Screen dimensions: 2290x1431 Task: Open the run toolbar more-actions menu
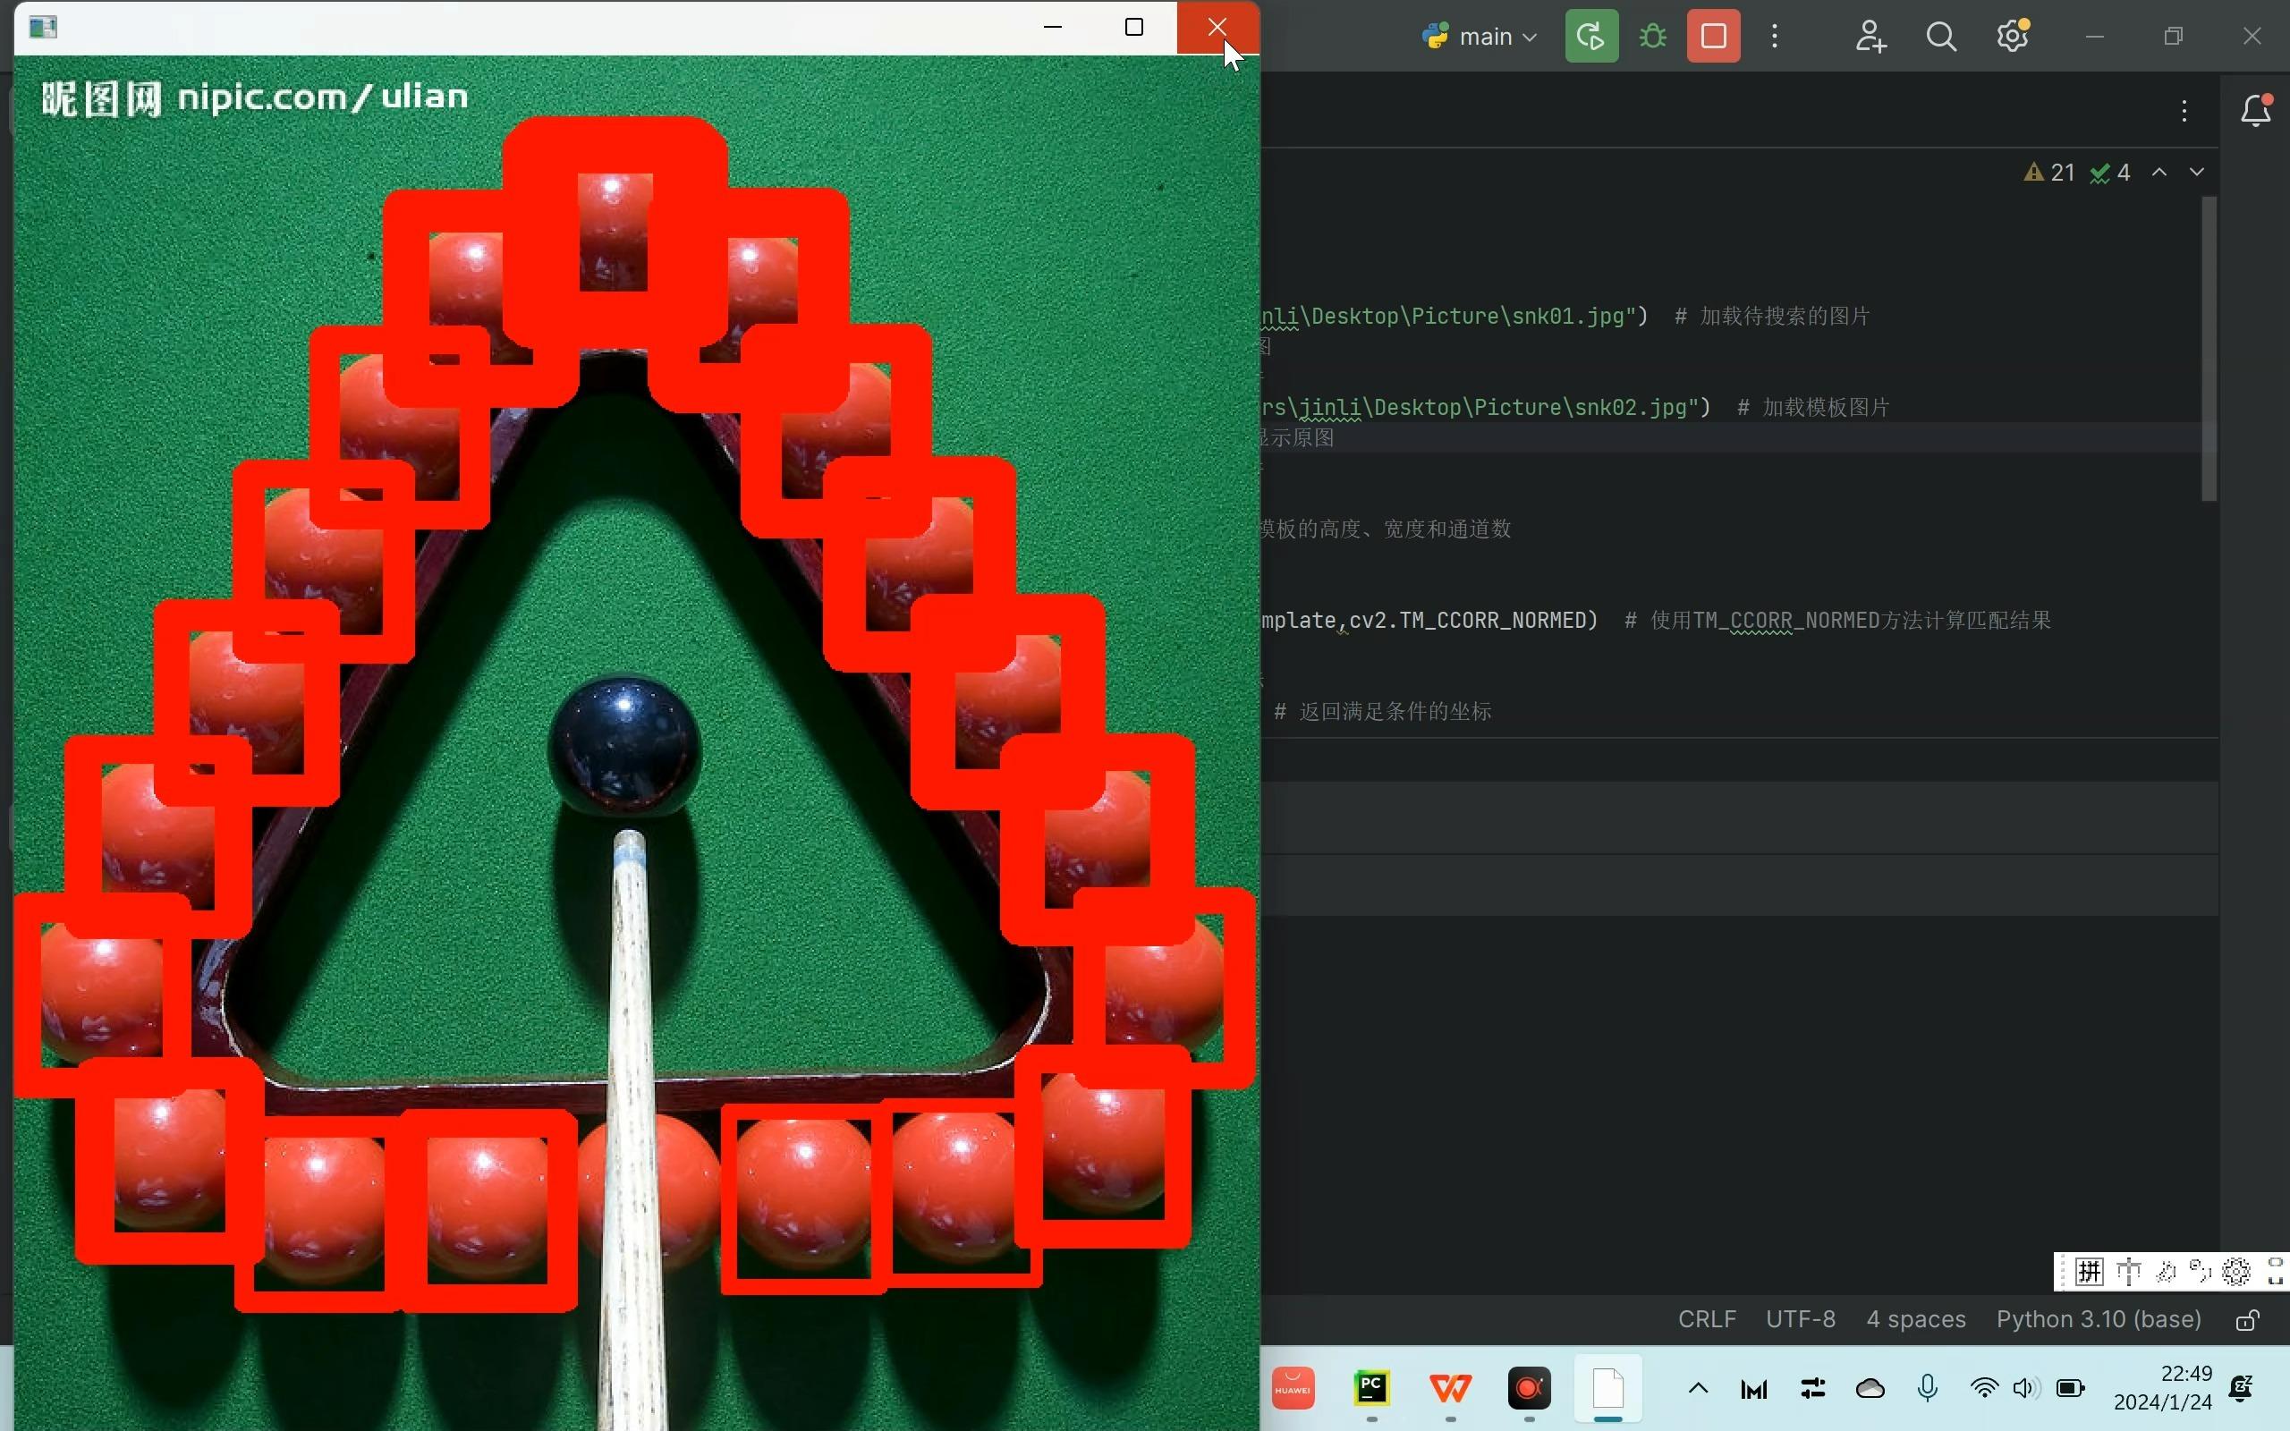[1774, 37]
